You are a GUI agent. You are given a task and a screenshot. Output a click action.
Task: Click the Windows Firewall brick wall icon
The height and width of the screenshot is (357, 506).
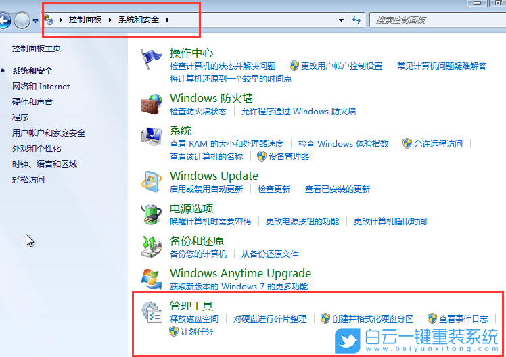[x=151, y=104]
